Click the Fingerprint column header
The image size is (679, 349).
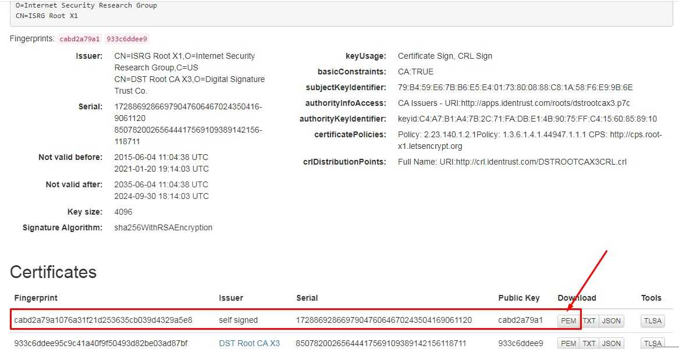point(36,298)
